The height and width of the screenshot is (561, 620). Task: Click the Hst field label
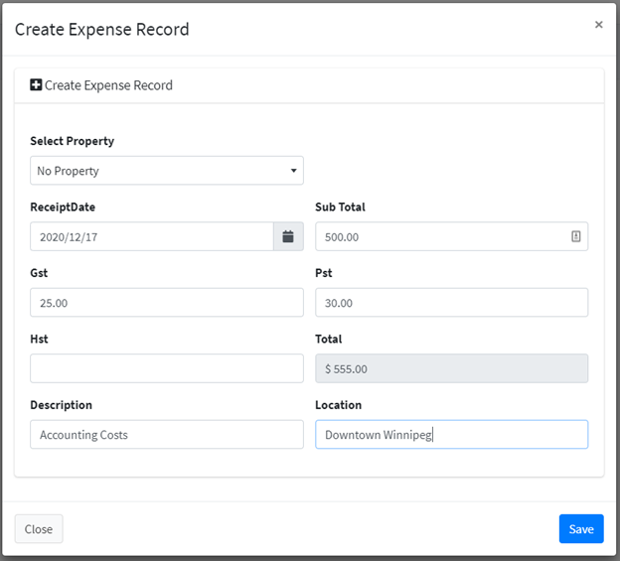(39, 339)
